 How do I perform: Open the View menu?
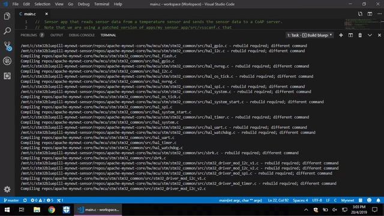pos(59,4)
